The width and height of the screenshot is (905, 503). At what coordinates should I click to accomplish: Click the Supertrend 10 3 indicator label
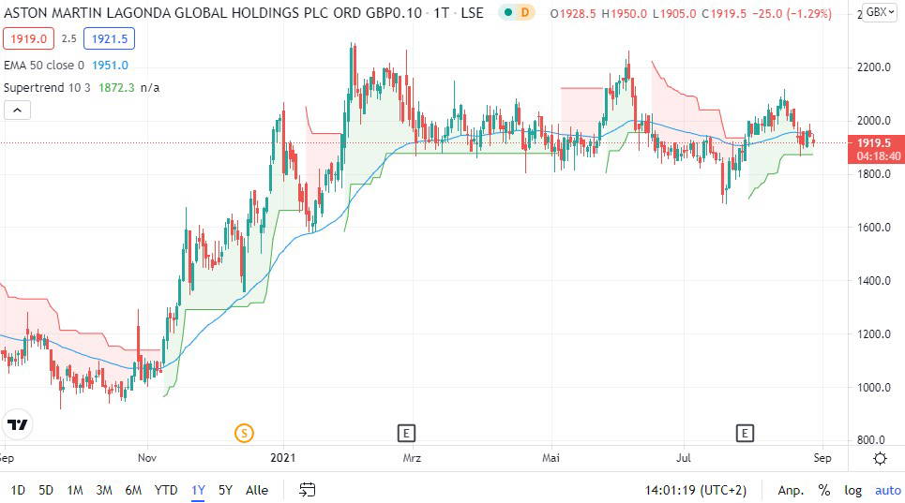click(47, 87)
